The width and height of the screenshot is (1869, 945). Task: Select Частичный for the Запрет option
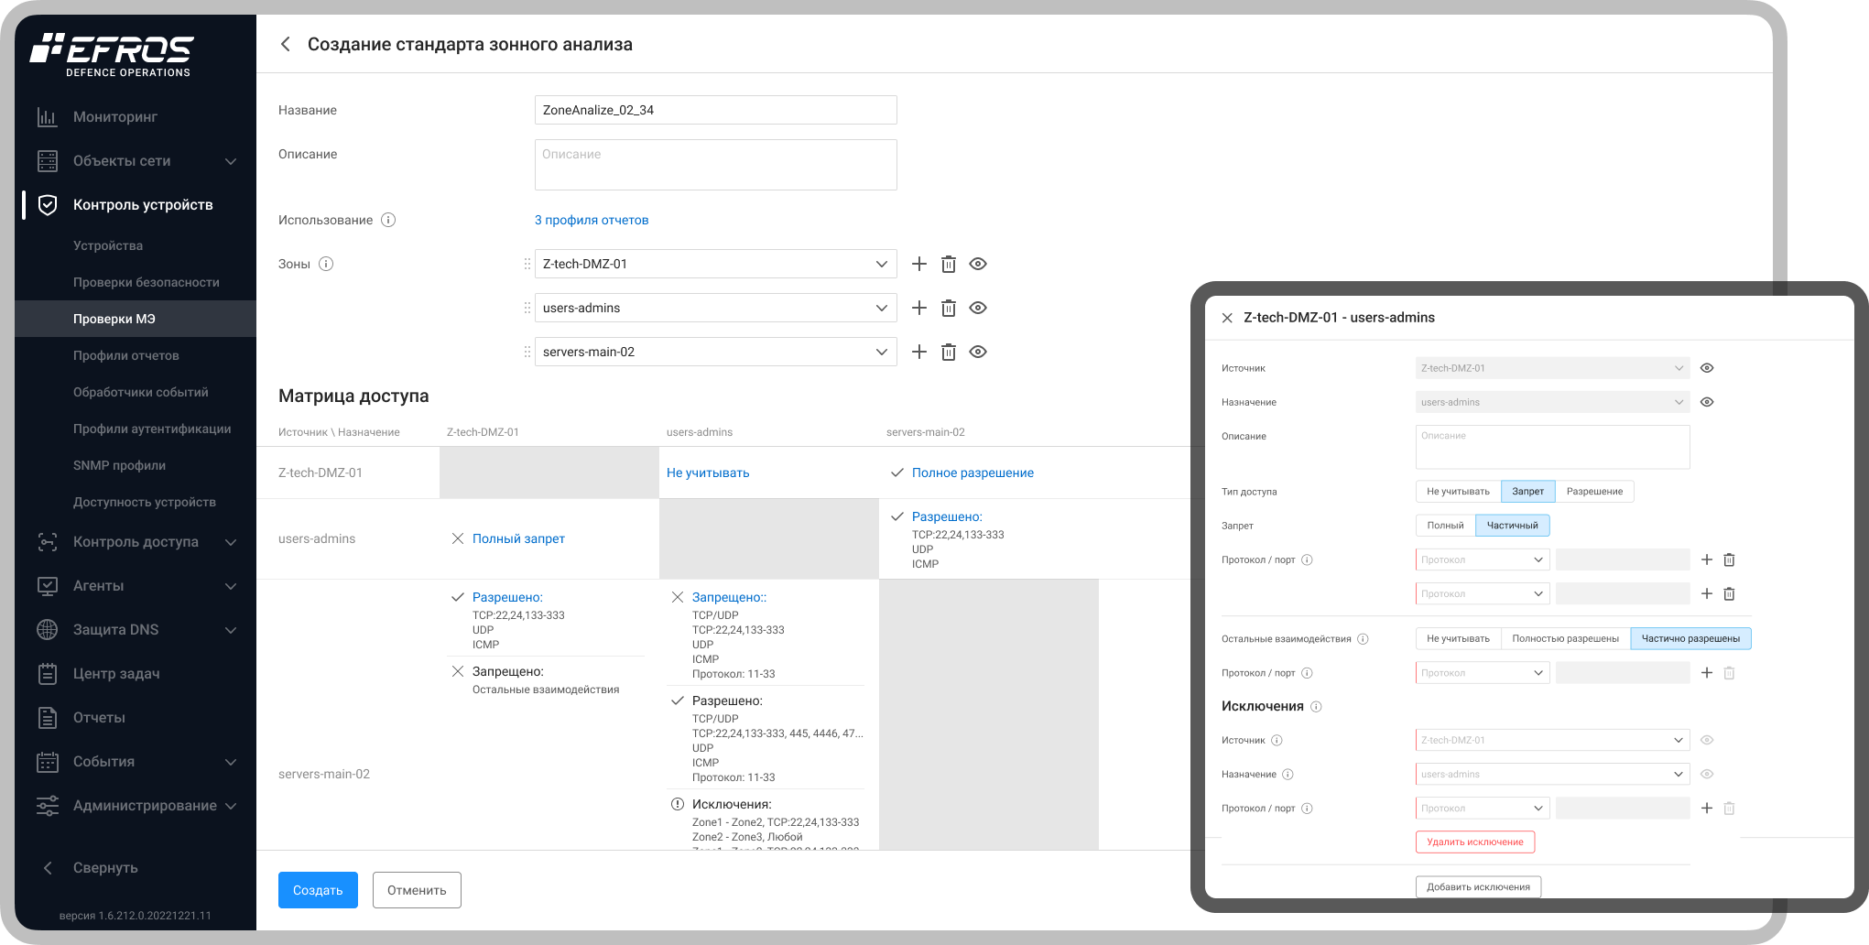(x=1513, y=526)
